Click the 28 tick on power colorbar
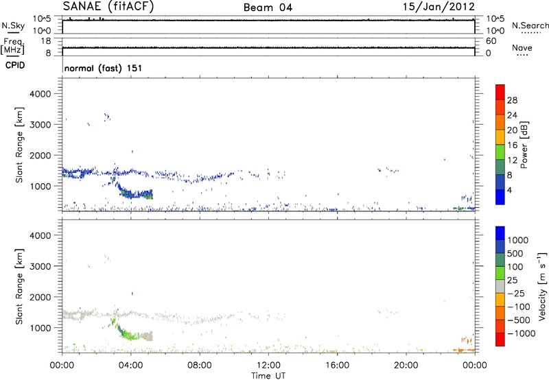Viewport: 549px width, 380px height. coord(512,100)
